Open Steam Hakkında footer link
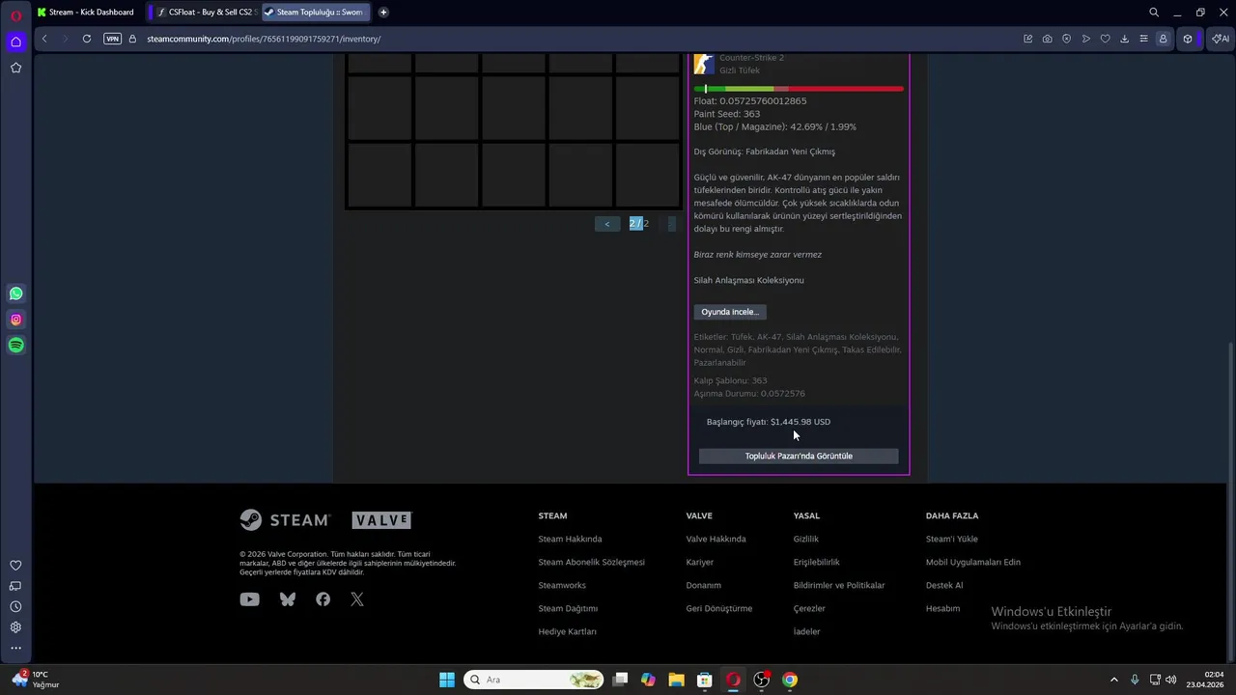This screenshot has height=695, width=1236. point(570,539)
